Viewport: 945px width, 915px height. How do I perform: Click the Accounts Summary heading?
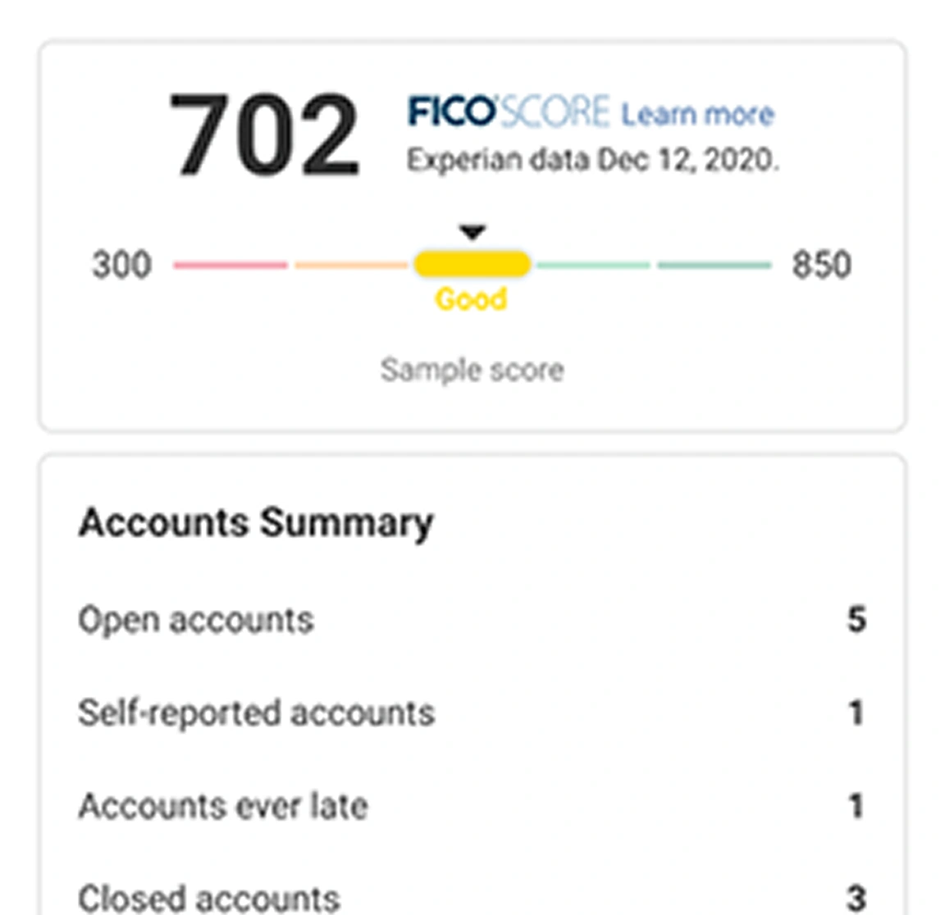point(256,523)
